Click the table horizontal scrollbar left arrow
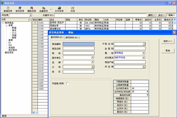Screen dimensions: 177x118 [x=34, y=112]
